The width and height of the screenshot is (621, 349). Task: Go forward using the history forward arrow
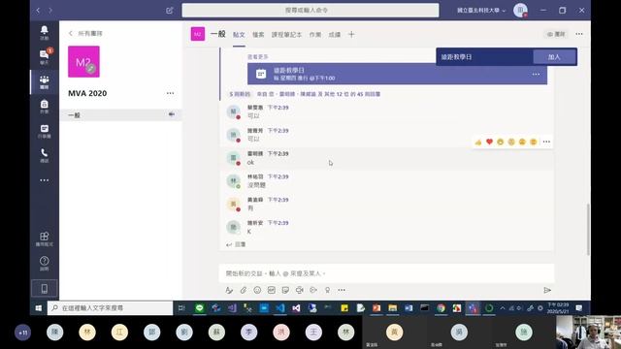point(50,11)
